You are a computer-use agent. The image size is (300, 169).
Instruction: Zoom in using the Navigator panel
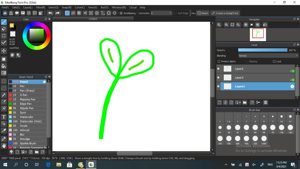click(226, 25)
